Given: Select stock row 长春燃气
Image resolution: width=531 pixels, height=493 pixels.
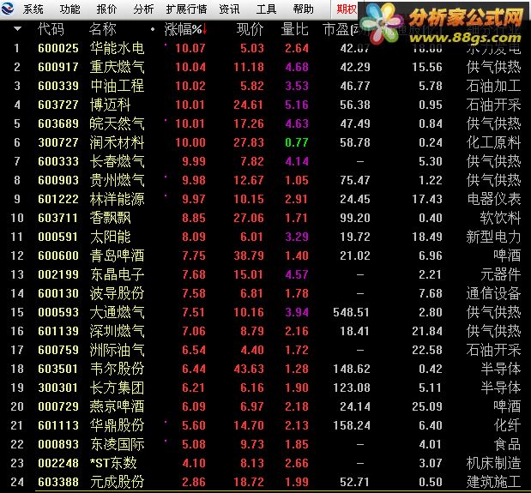Looking at the screenshot, I should [266, 161].
